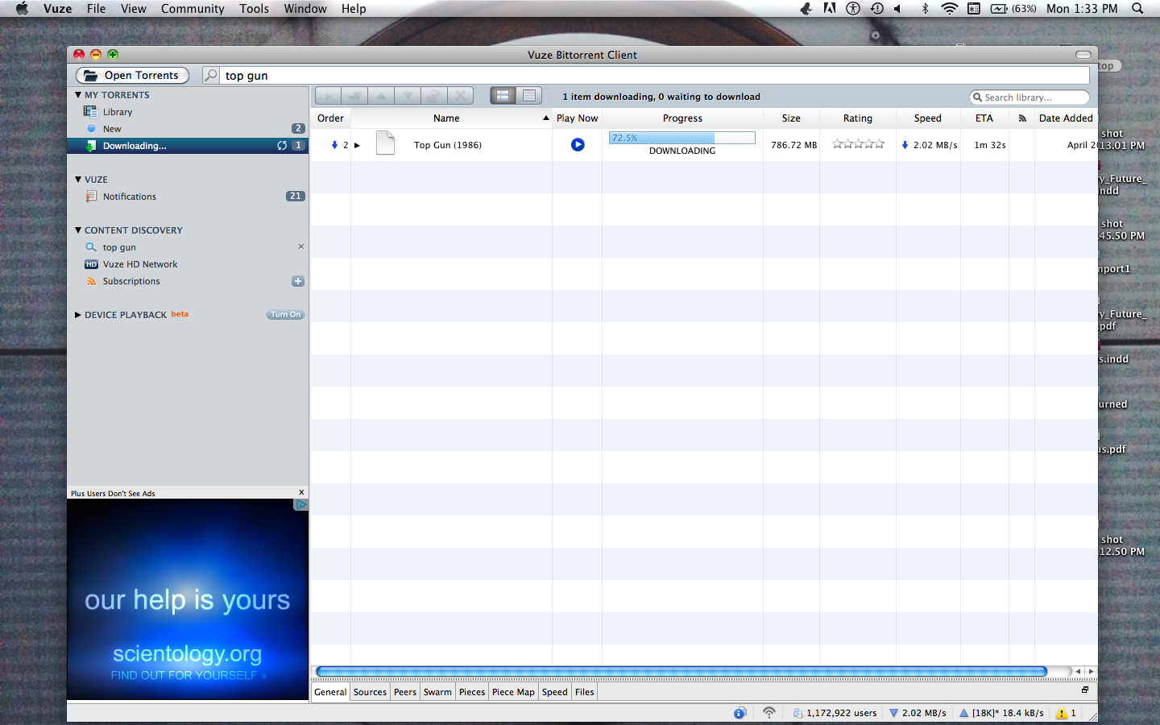
Task: Open Vuze HD Network
Action: pos(140,264)
